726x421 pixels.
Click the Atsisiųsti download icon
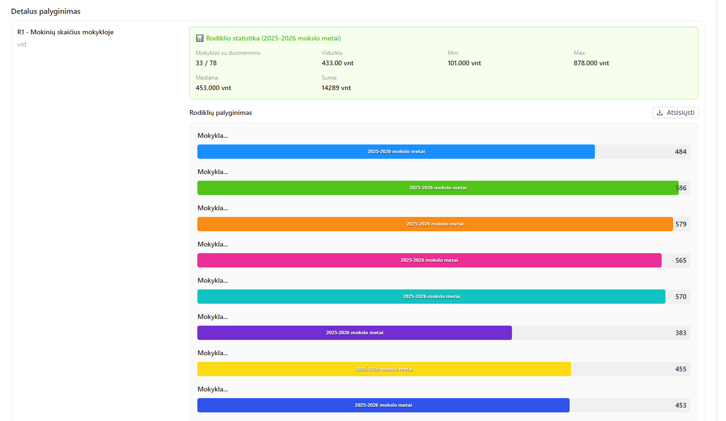coord(660,113)
